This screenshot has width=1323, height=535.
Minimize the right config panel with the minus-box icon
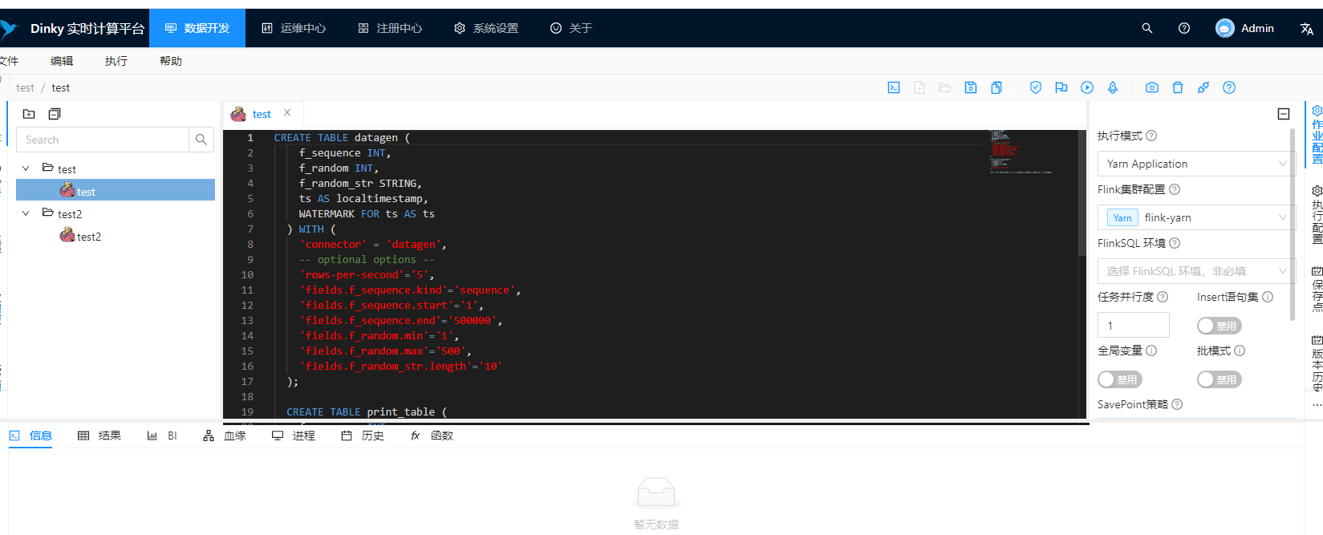[x=1284, y=114]
